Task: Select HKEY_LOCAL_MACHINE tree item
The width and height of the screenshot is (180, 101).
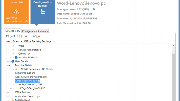Action: pos(32,88)
